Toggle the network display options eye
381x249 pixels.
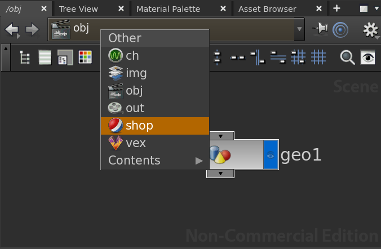368,57
